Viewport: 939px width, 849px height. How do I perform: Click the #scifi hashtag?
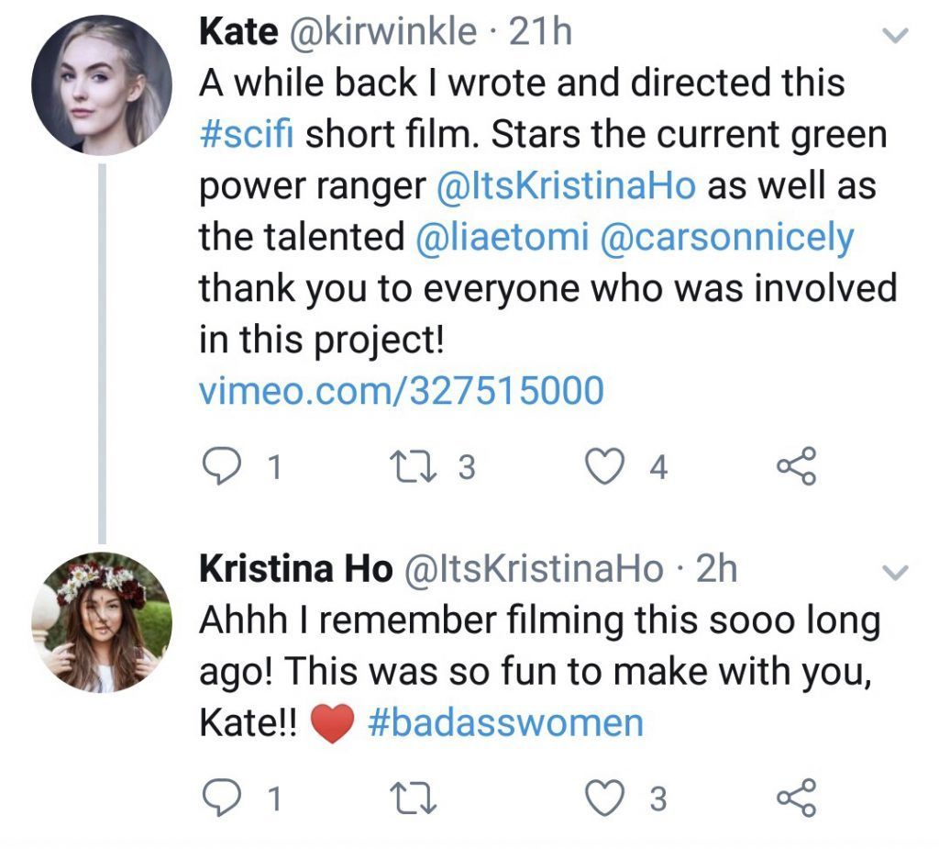pos(246,136)
